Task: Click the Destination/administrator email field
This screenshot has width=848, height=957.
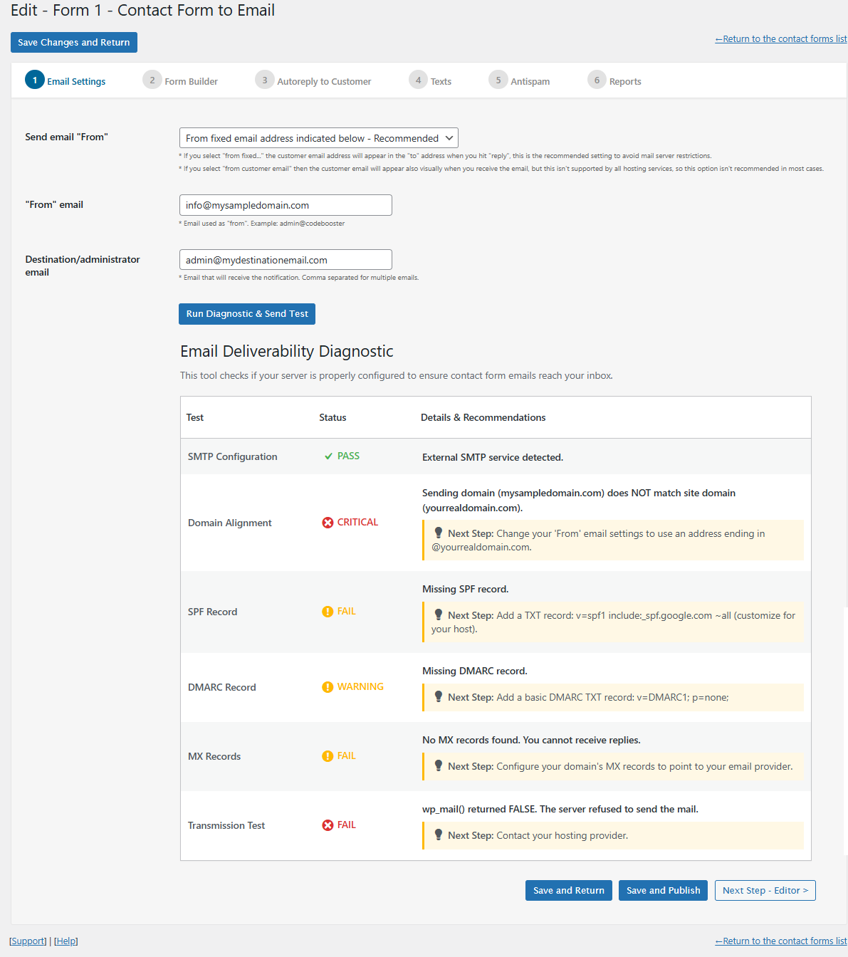Action: point(286,260)
